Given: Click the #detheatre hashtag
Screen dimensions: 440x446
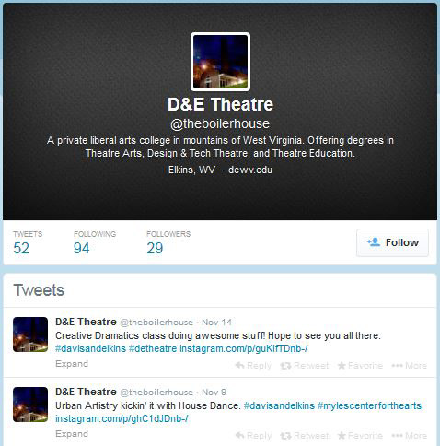Looking at the screenshot, I should click(x=153, y=348).
